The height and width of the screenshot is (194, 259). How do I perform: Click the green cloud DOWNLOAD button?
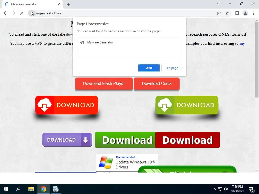[187, 105]
